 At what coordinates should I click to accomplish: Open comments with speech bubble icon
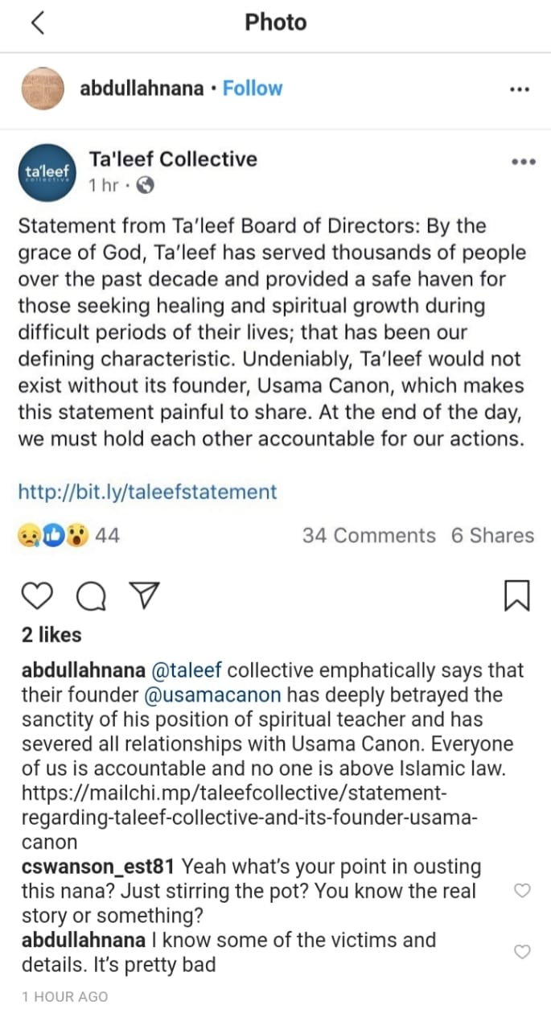90,595
